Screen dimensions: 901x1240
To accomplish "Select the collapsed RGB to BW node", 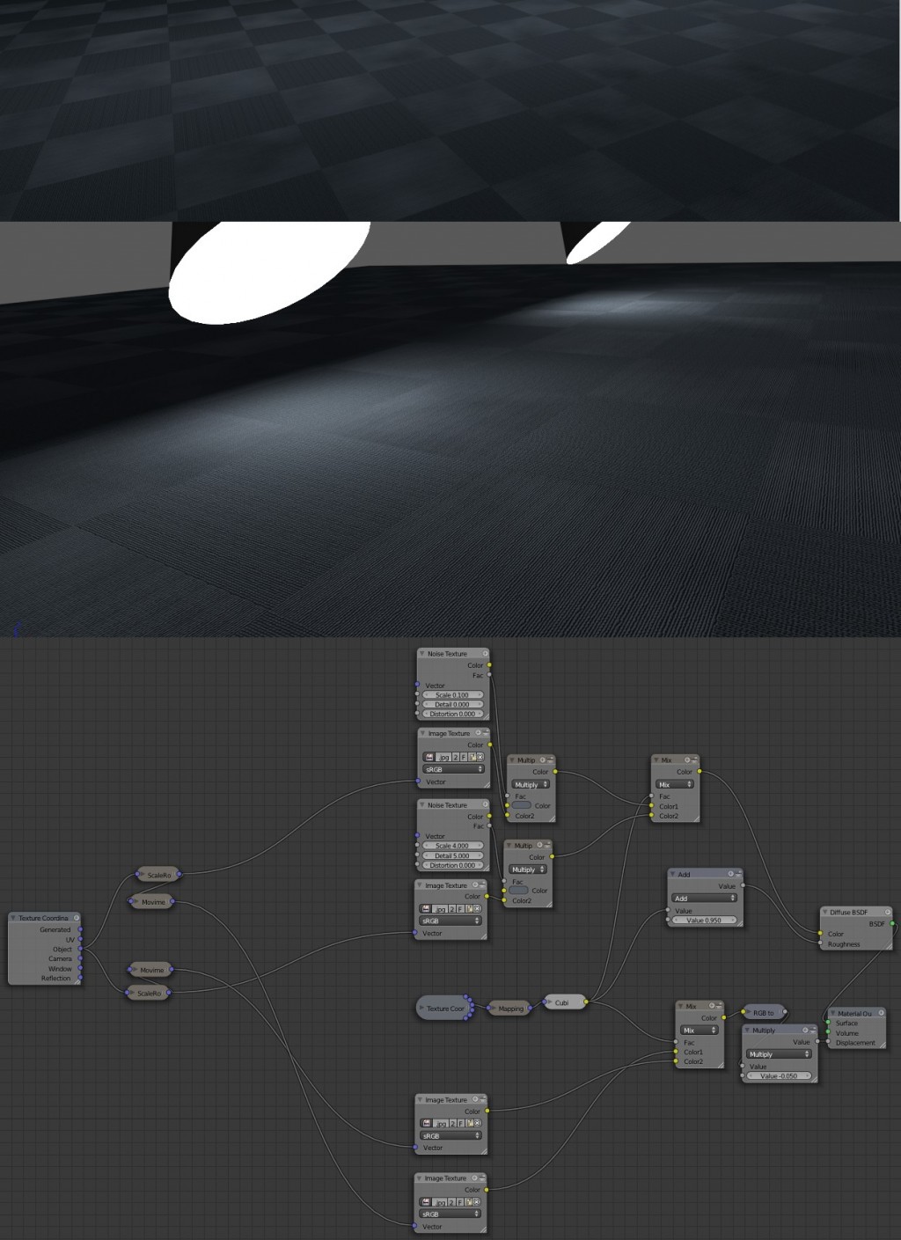I will 764,1013.
